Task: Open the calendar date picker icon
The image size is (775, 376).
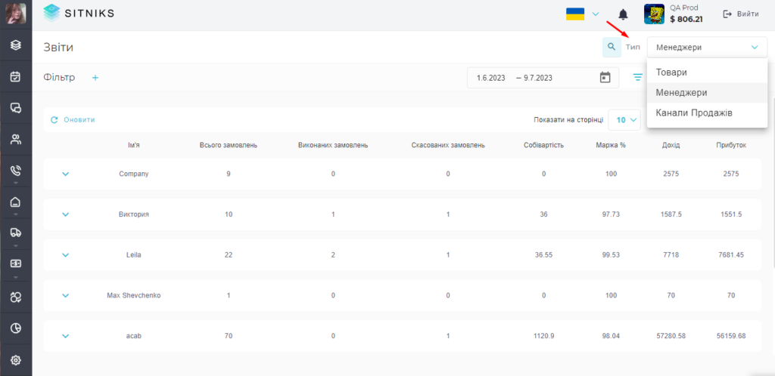Action: pos(605,77)
